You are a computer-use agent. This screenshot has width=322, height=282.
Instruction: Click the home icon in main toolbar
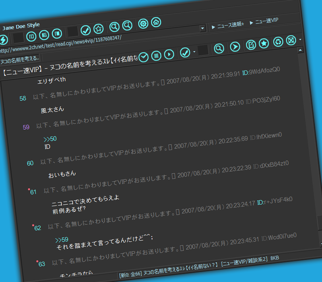click(156, 22)
